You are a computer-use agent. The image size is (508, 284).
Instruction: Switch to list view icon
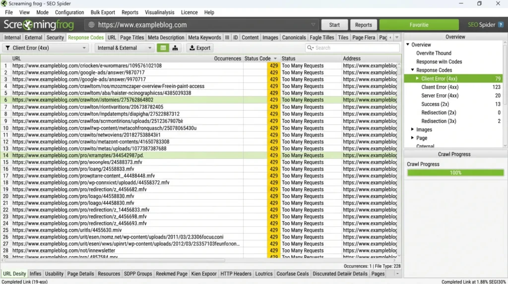click(x=163, y=48)
